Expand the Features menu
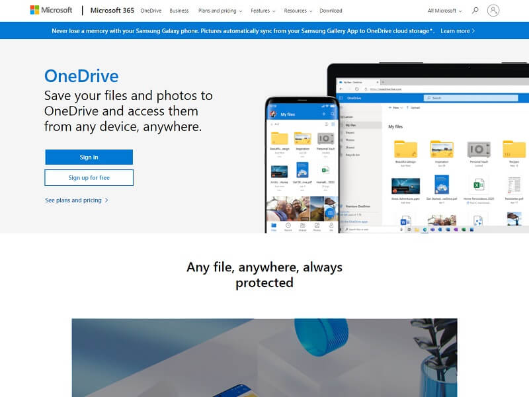Image resolution: width=529 pixels, height=397 pixels. (x=263, y=11)
